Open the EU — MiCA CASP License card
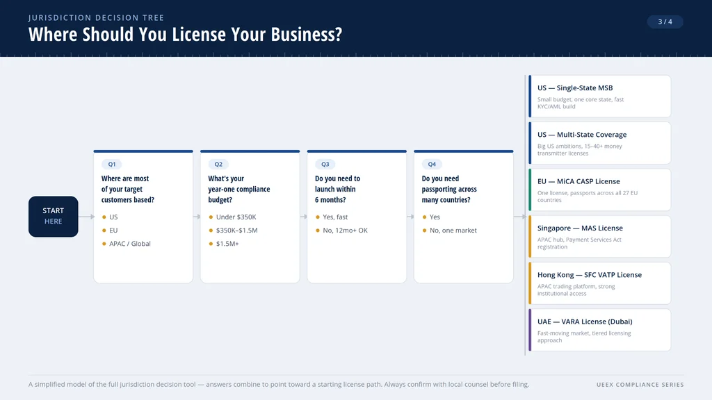This screenshot has width=712, height=400. pyautogui.click(x=600, y=190)
